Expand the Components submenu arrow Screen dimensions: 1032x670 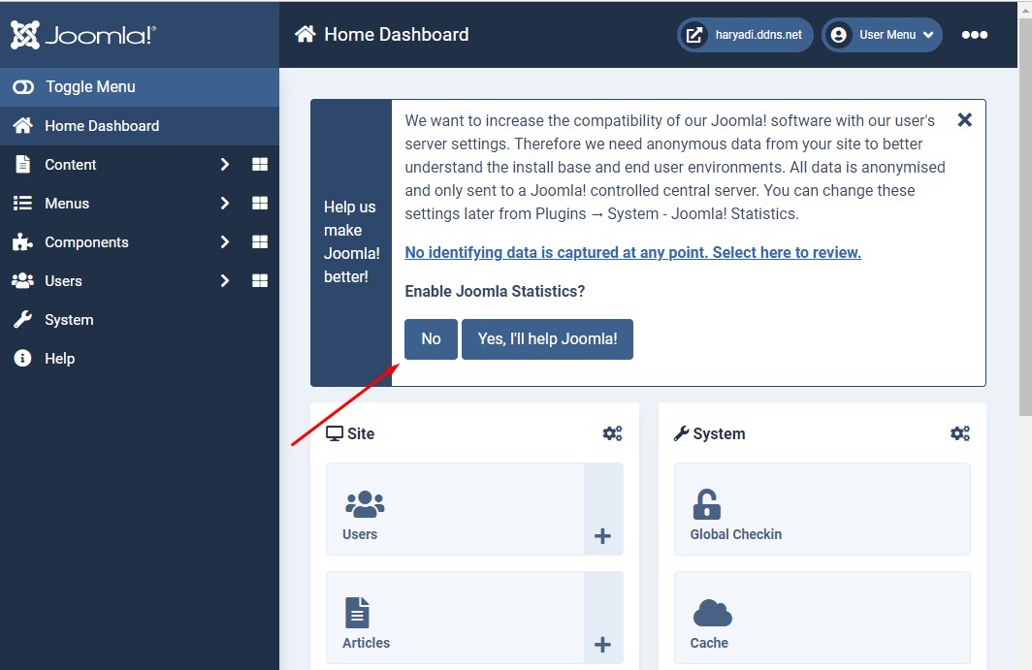(225, 242)
